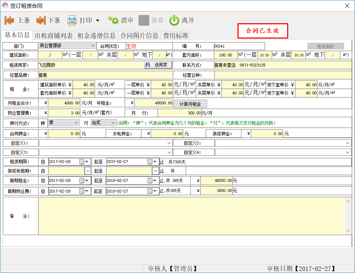Open the 装修免租期 end date dropdown
Image resolution: width=355 pixels, height=273 pixels.
click(155, 171)
